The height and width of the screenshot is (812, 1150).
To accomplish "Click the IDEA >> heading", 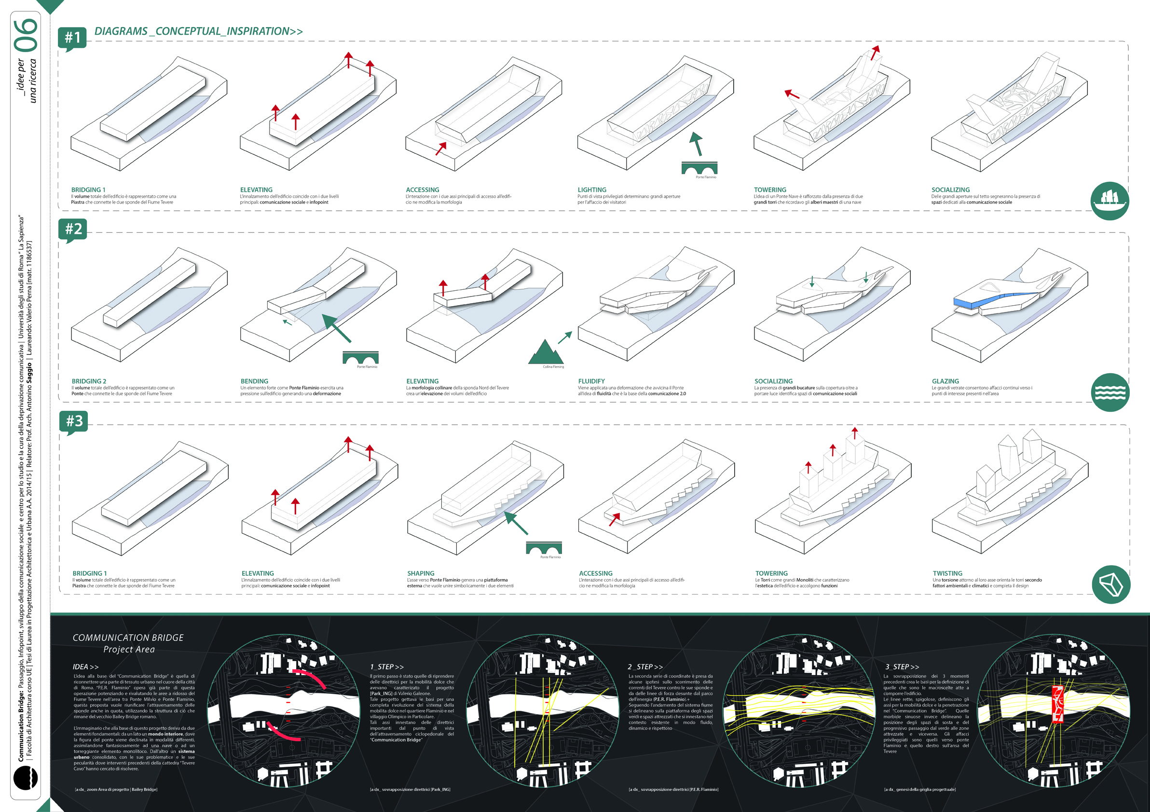I will click(86, 667).
